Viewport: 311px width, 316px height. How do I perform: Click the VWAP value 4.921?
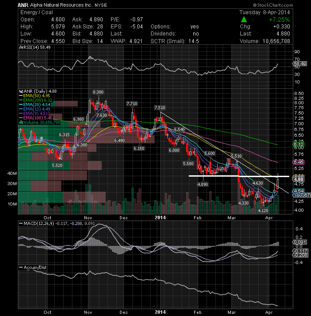tap(136, 41)
